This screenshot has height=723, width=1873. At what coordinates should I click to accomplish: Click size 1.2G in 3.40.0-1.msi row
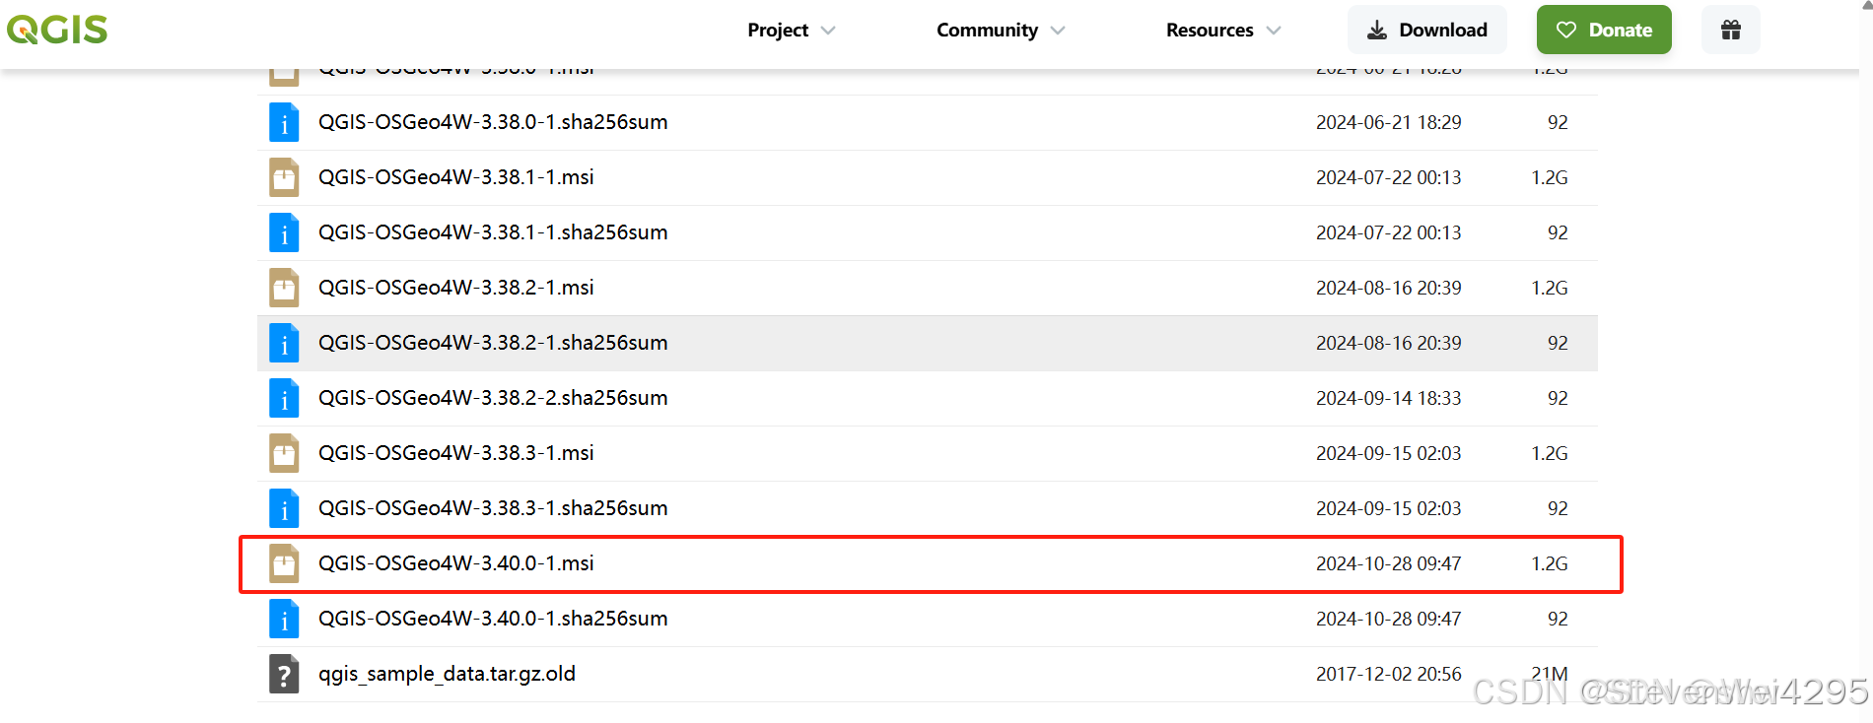1549,563
